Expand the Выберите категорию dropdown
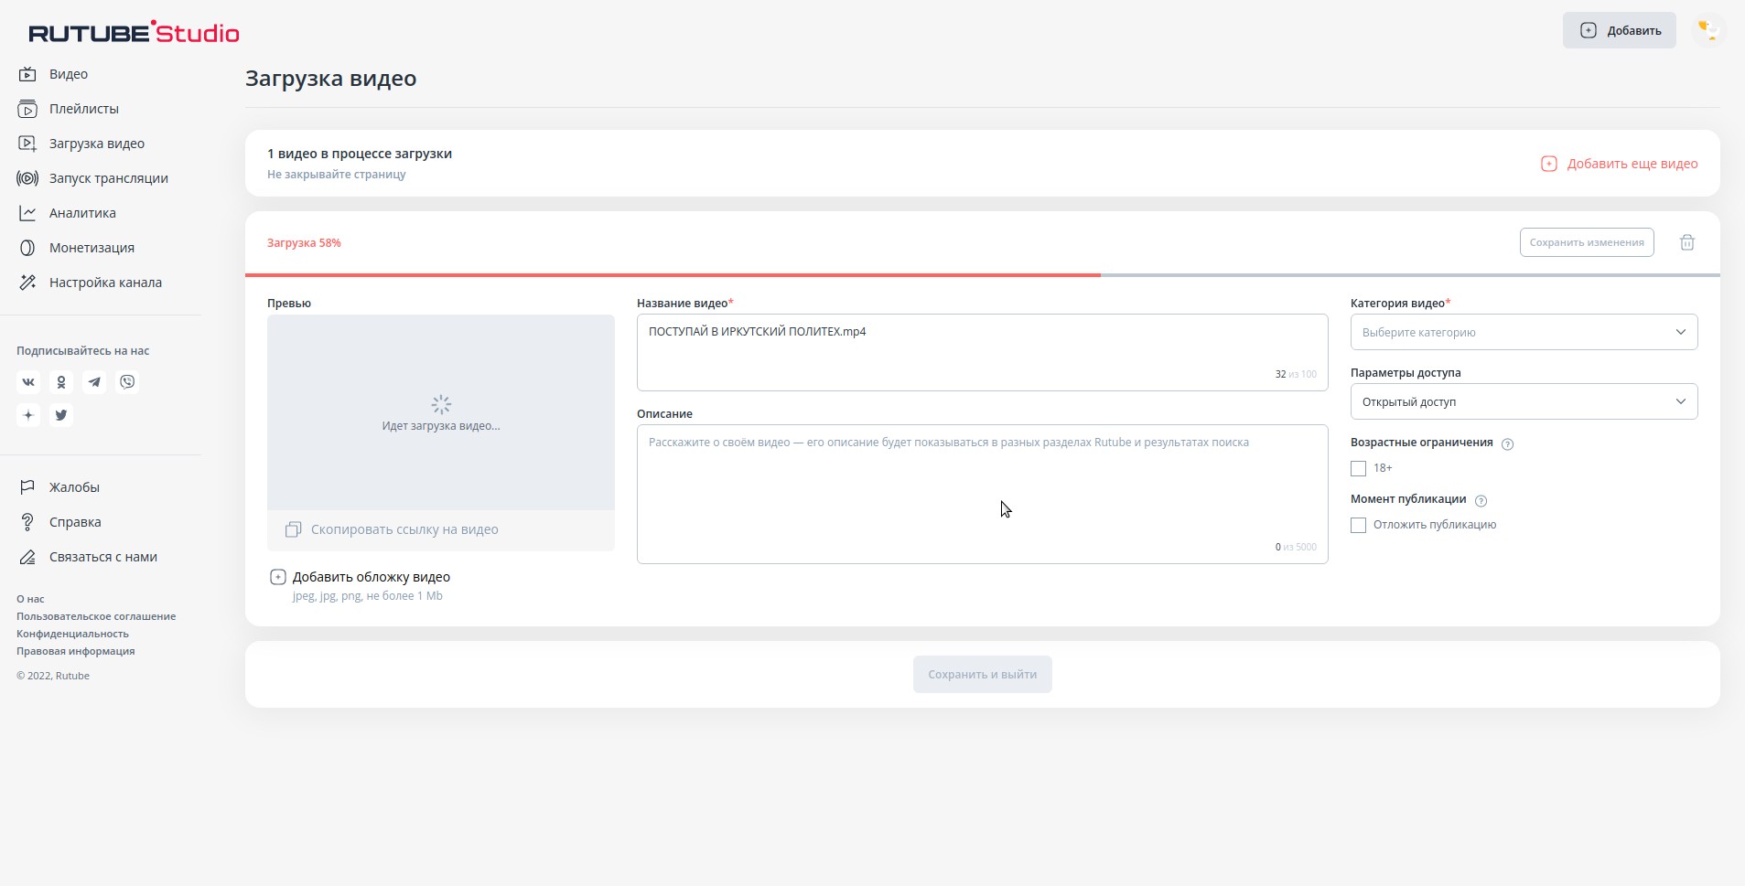This screenshot has width=1745, height=886. coord(1524,332)
